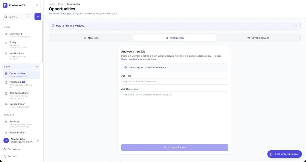This screenshot has height=162, width=306.
Task: Click the Grow breadcrumb link
Action: [61, 4]
